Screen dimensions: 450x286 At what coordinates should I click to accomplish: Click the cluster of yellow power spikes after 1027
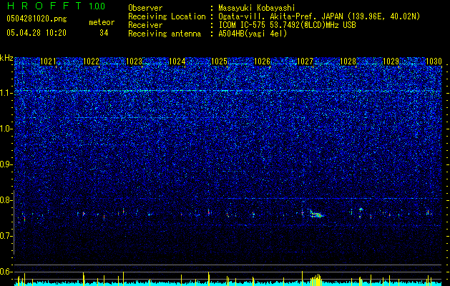(x=316, y=280)
